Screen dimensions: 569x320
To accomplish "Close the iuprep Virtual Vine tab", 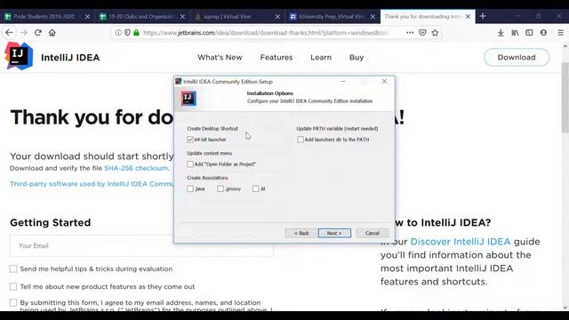I will point(277,17).
